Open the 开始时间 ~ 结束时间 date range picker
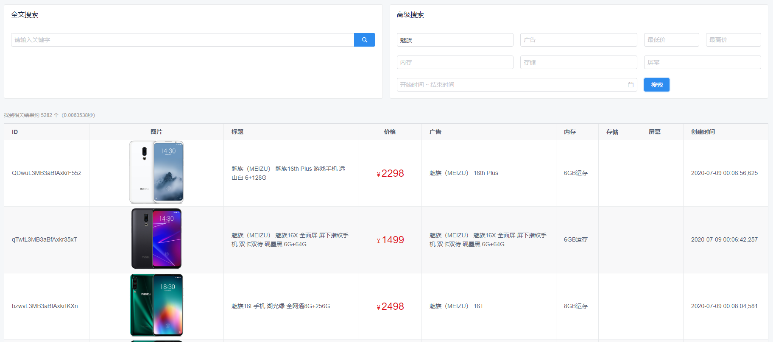The image size is (773, 342). pyautogui.click(x=517, y=85)
